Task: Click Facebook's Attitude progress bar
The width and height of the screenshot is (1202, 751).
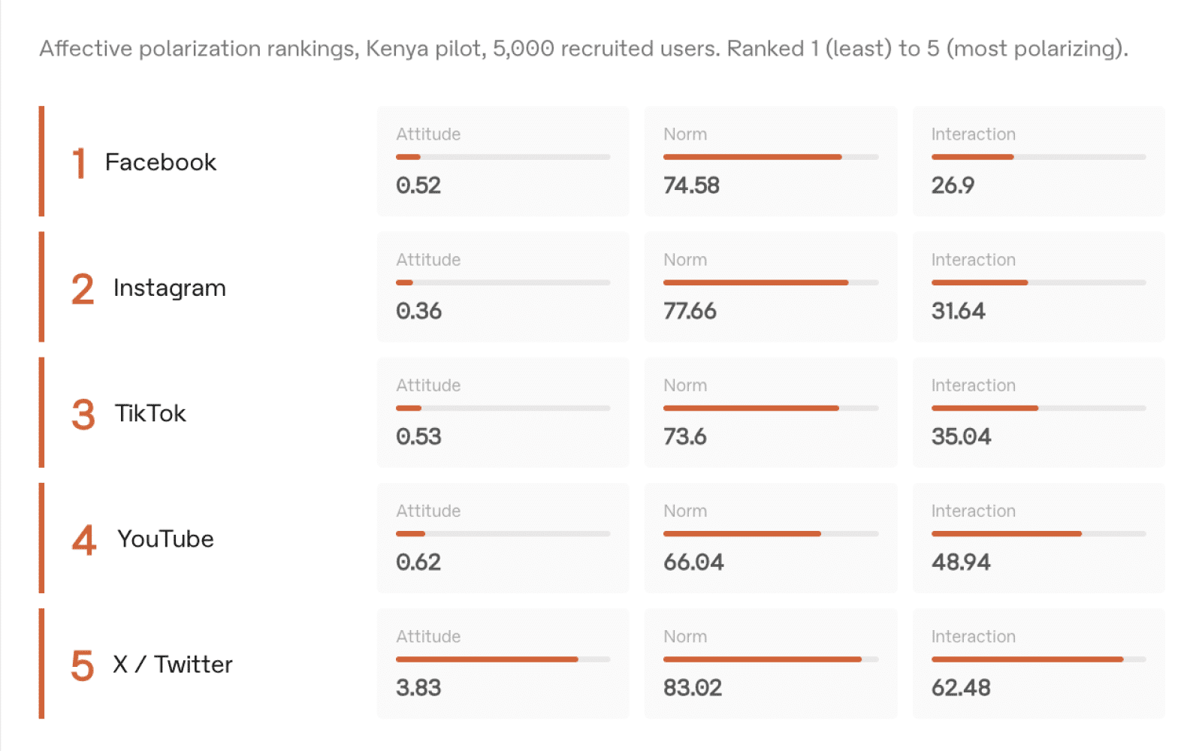Action: [x=503, y=157]
